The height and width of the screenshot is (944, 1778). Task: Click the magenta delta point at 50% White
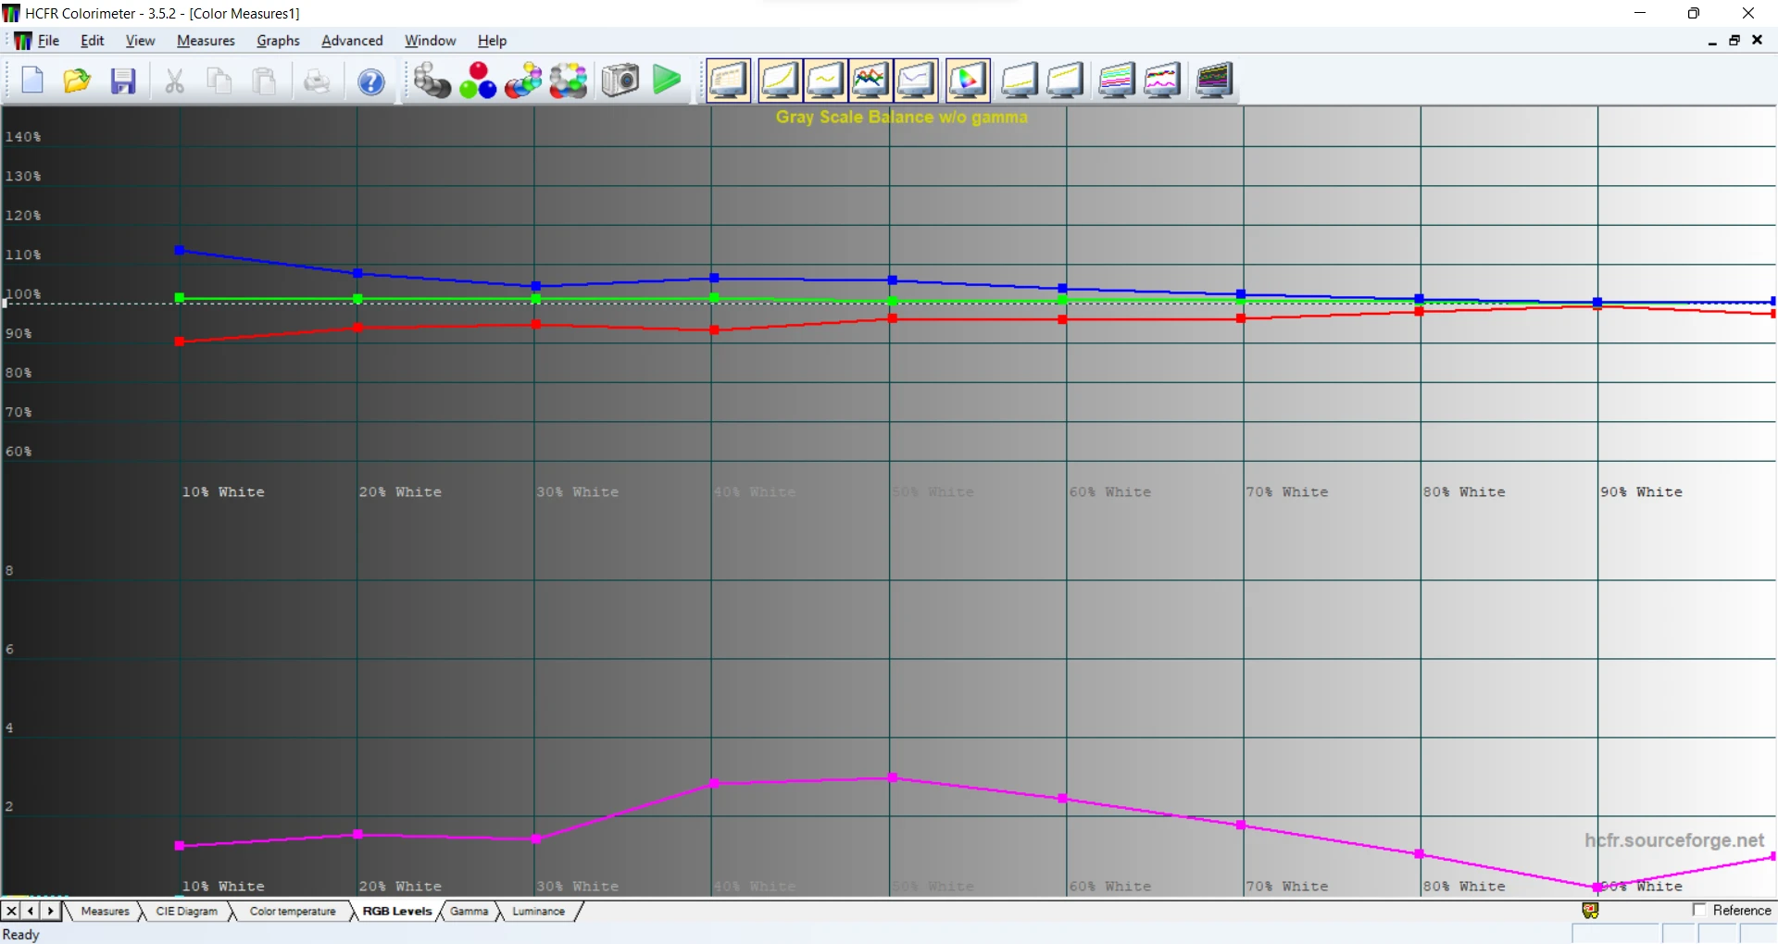[x=893, y=778]
